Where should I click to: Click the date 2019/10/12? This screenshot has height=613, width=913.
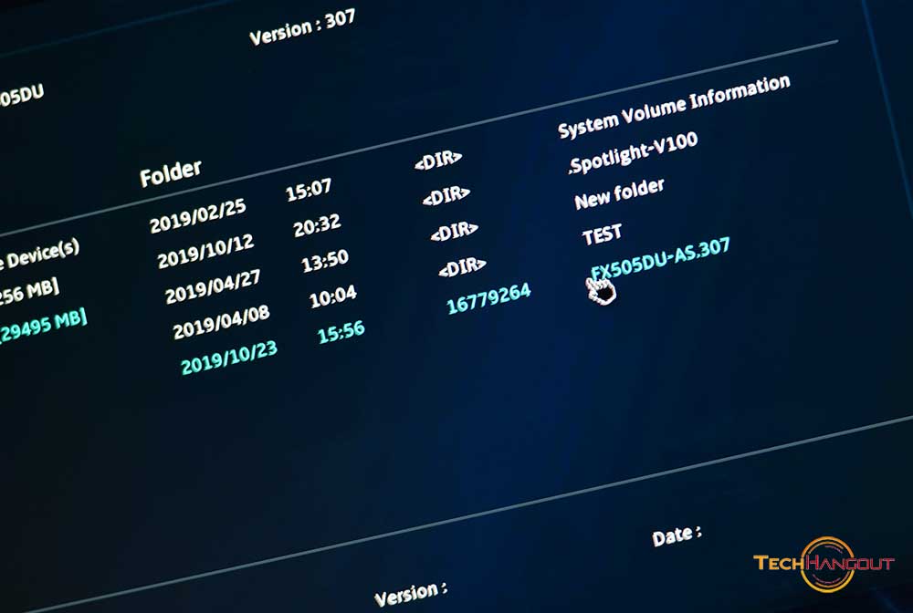coord(205,251)
